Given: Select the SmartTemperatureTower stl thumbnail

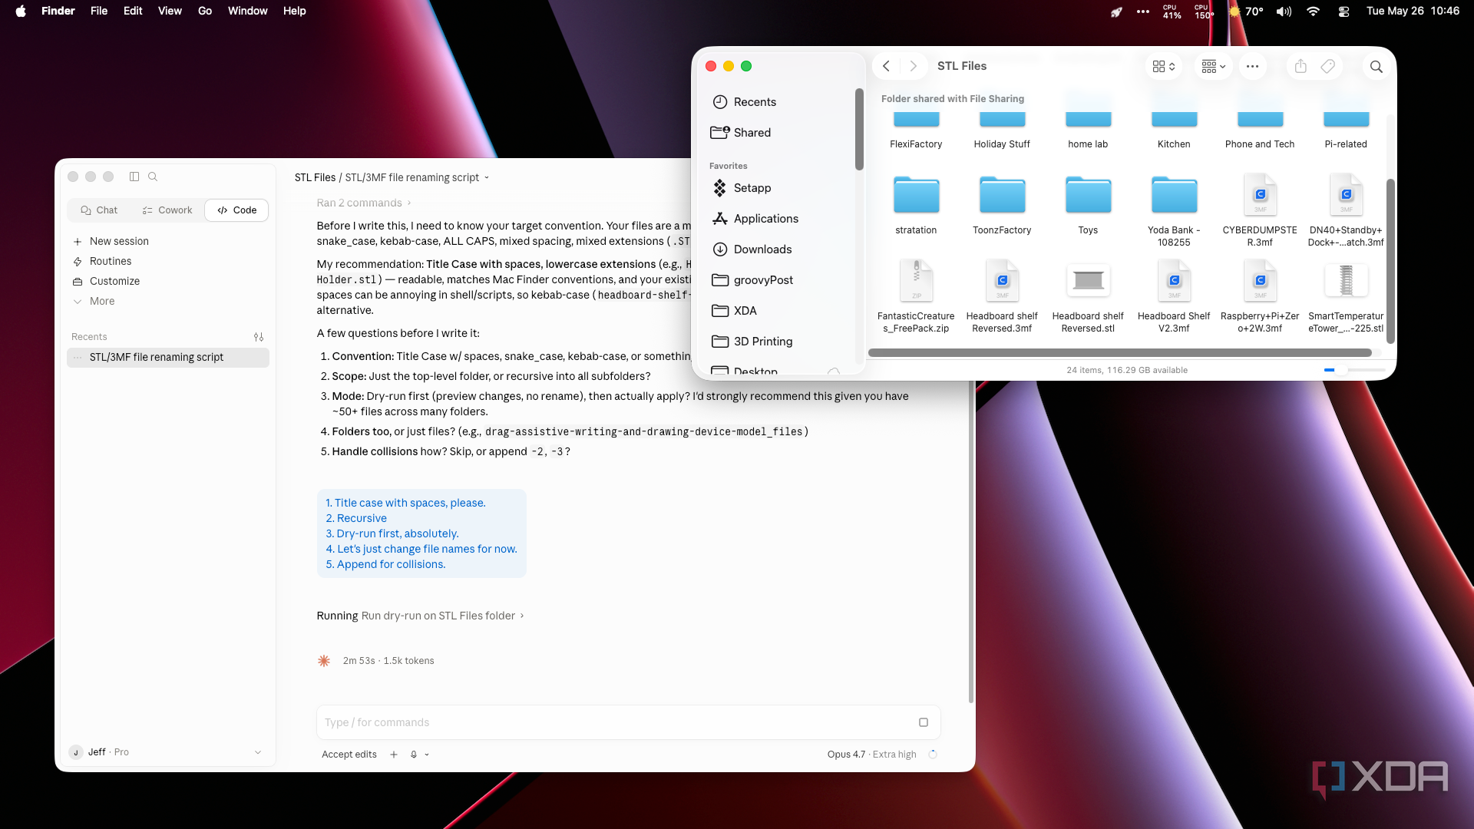Looking at the screenshot, I should click(1346, 281).
